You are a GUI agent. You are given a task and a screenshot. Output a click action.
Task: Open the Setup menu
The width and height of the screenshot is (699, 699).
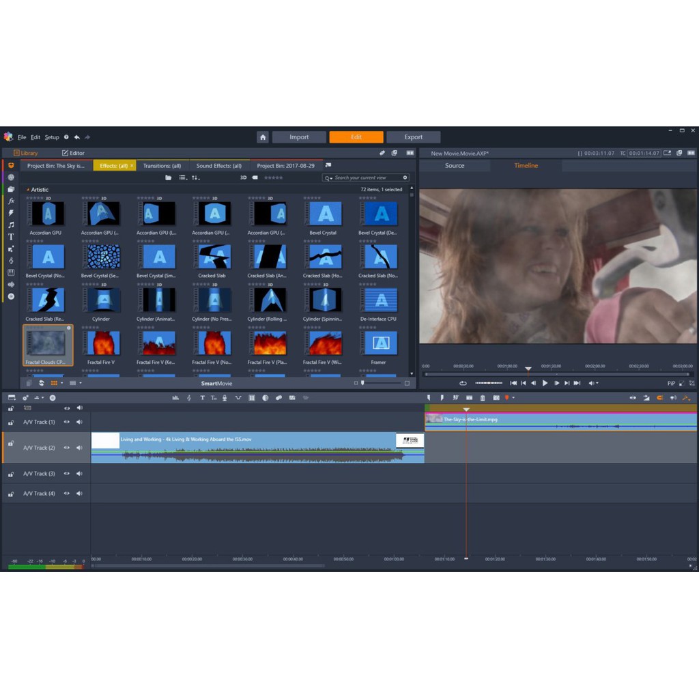(x=52, y=137)
